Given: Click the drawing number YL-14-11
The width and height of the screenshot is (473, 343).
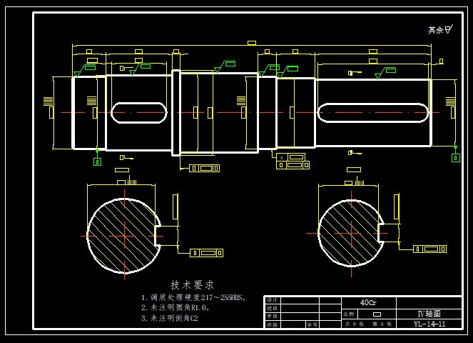Looking at the screenshot, I should pos(429,324).
